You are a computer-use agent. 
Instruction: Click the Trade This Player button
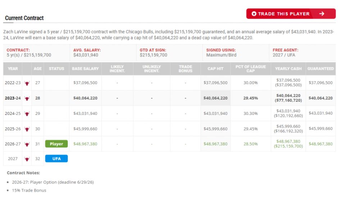click(x=291, y=14)
